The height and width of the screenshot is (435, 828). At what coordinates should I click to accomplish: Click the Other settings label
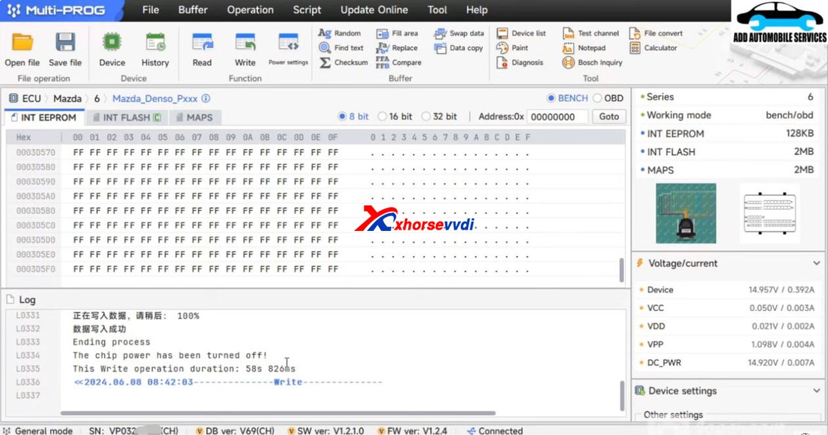pyautogui.click(x=673, y=415)
